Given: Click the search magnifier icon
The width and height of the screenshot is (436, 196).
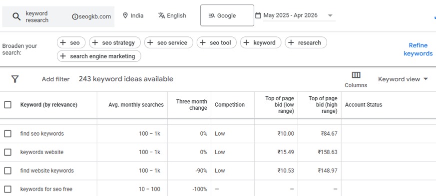Looking at the screenshot, I should pos(16,16).
